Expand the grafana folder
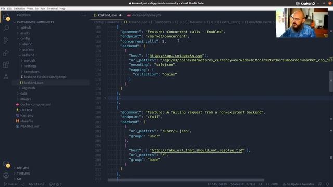Viewport: 333px width, 187px height. pos(28,50)
